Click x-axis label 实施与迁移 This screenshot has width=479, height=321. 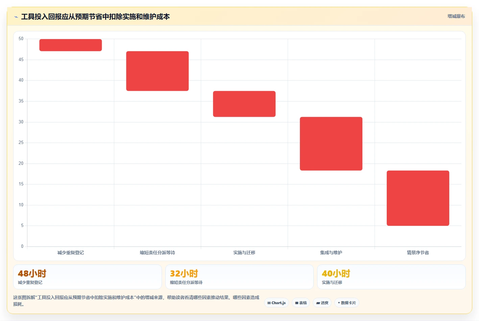click(244, 253)
